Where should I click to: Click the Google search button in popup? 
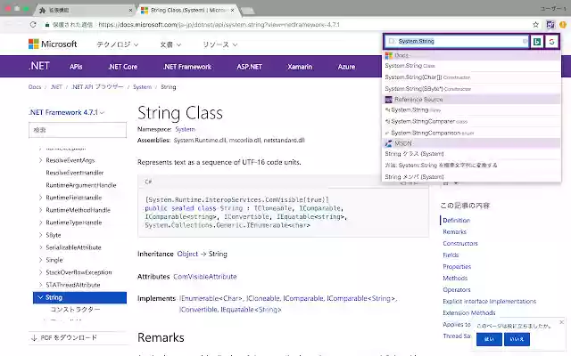coord(551,42)
